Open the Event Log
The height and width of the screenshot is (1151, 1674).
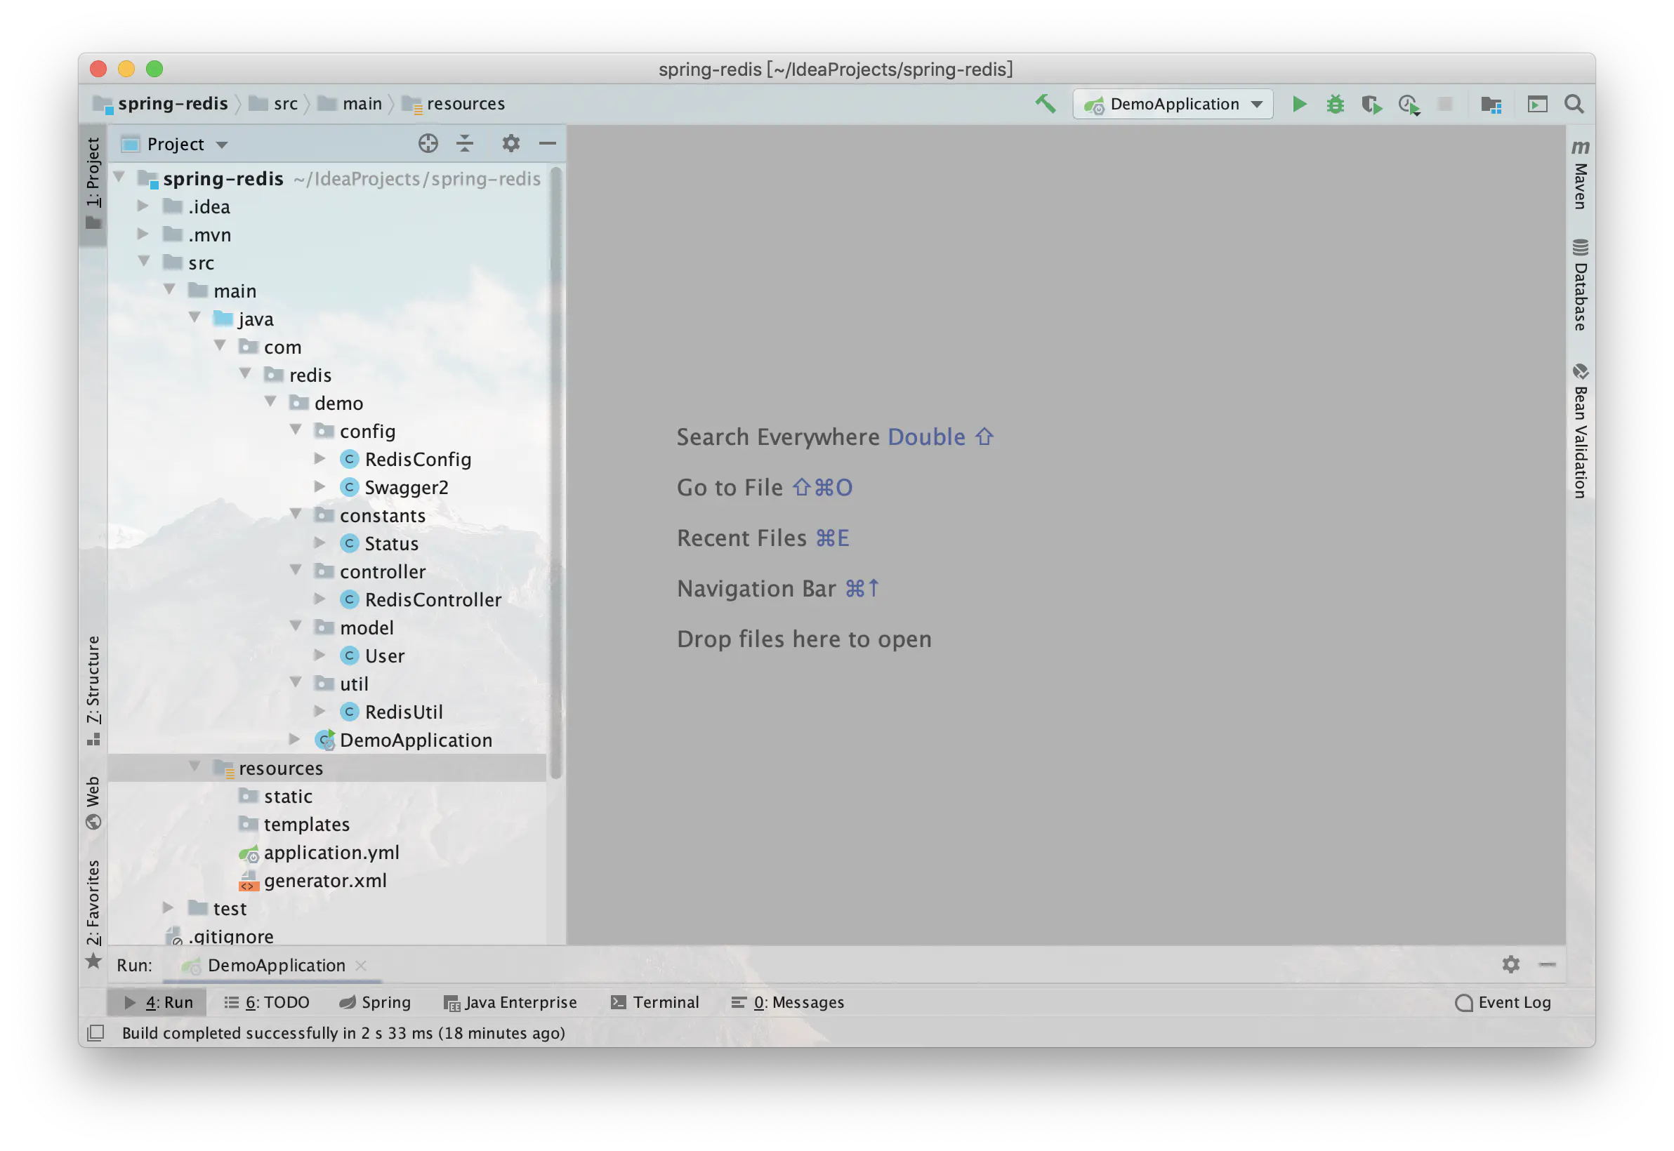coord(1503,1002)
